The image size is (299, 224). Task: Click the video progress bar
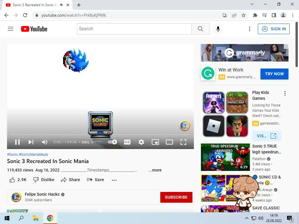click(100, 135)
